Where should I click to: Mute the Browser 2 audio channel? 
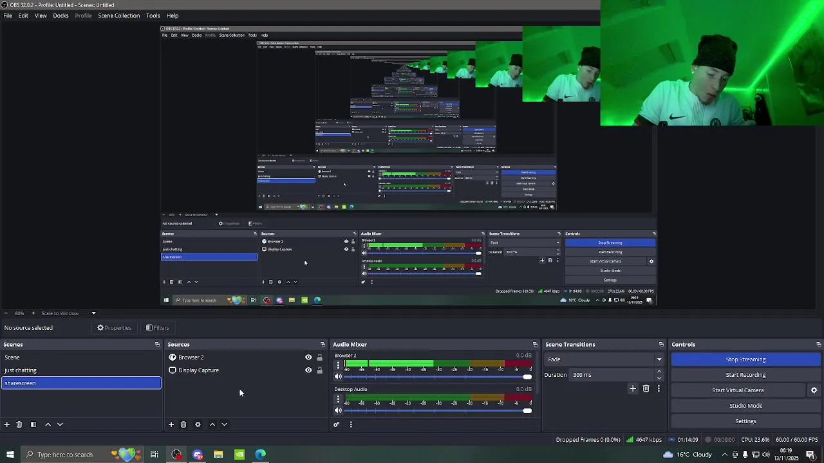click(338, 377)
